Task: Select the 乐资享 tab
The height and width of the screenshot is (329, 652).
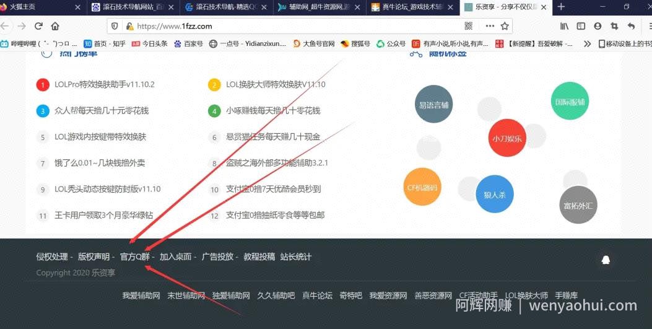Action: [506, 7]
